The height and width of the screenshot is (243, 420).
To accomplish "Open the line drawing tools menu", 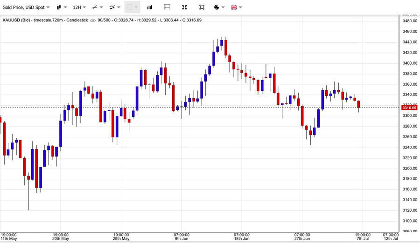I will 97,7.
